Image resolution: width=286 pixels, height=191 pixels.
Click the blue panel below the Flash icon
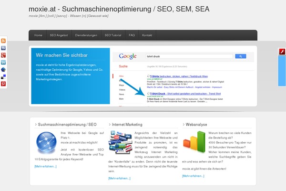pyautogui.click(x=282, y=71)
